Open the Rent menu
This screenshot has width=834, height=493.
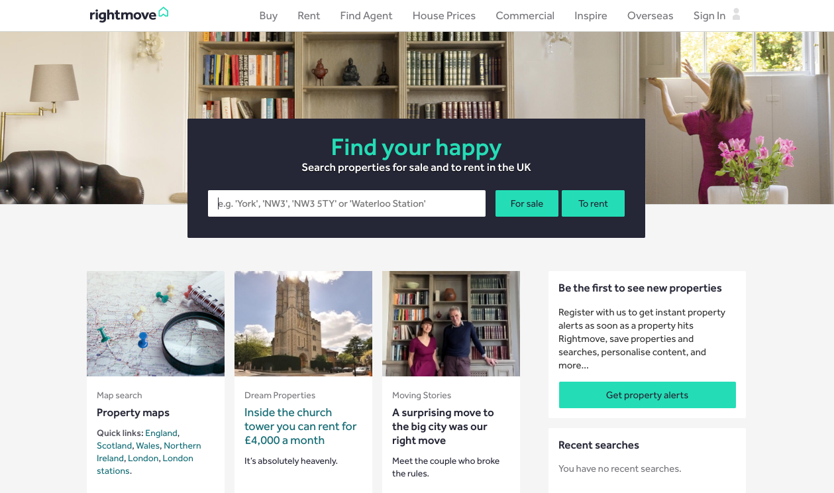[309, 16]
